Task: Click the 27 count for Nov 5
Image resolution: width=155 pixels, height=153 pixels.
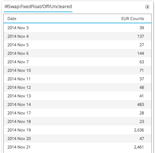Action: tap(142, 45)
